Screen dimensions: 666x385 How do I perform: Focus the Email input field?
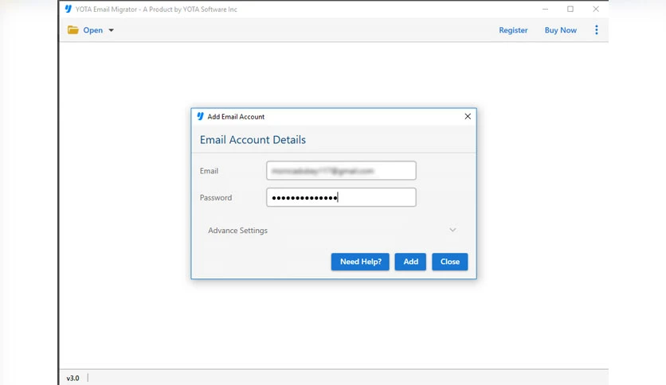(341, 170)
